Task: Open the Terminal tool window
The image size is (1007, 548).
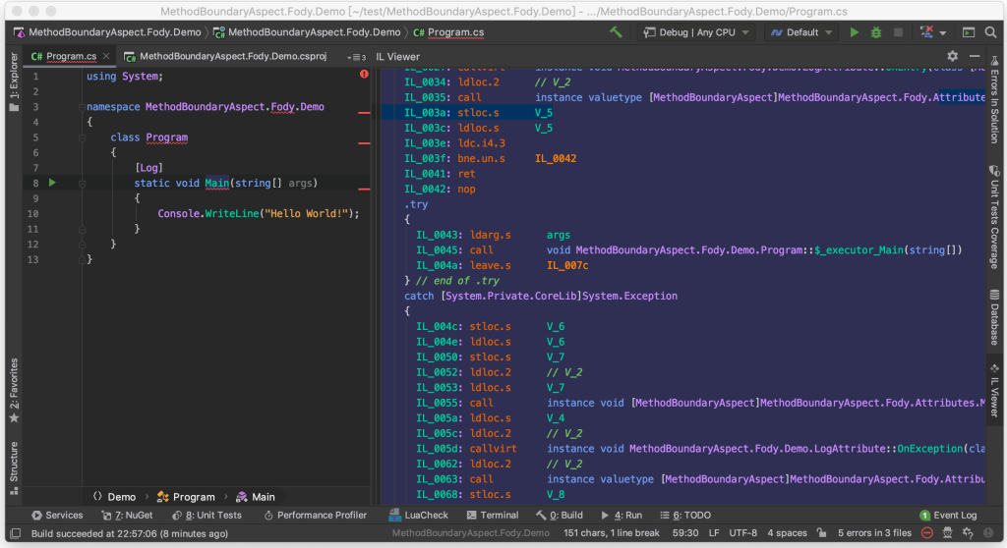Action: pos(493,516)
